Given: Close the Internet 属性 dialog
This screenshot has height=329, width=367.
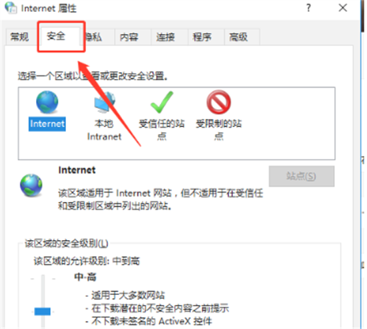Looking at the screenshot, I should click(343, 8).
